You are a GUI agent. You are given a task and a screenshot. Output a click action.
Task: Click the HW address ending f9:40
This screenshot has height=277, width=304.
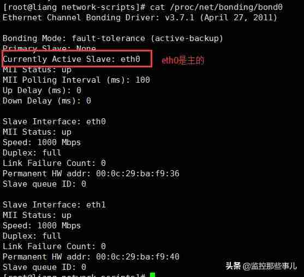point(138,257)
